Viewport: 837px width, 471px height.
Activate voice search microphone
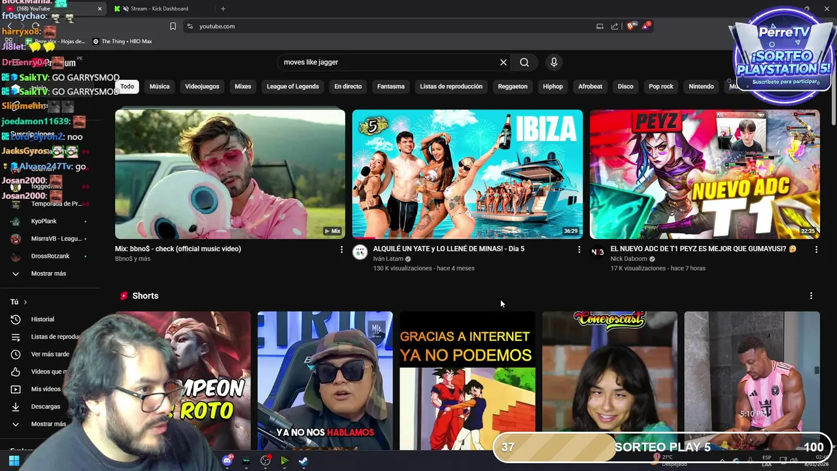(554, 62)
